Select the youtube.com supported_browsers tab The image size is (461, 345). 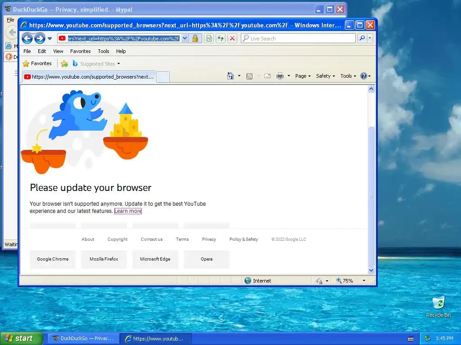pyautogui.click(x=89, y=77)
